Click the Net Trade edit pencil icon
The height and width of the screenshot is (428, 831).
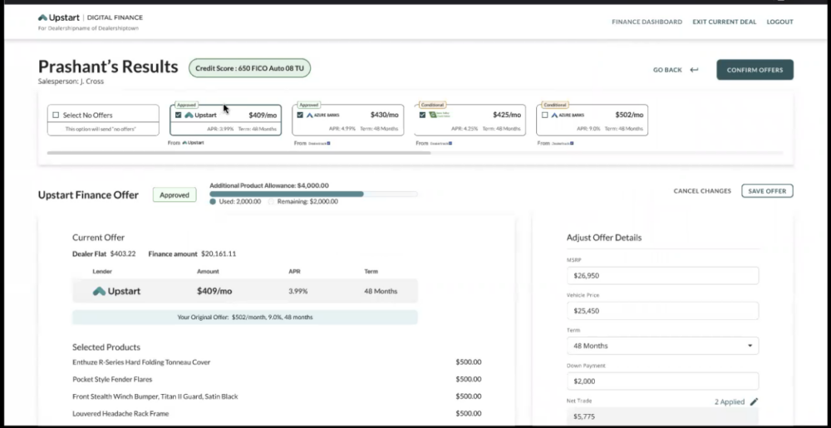(754, 401)
